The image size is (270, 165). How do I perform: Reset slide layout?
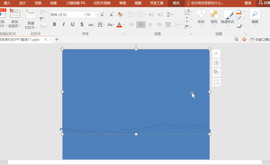(x=42, y=19)
